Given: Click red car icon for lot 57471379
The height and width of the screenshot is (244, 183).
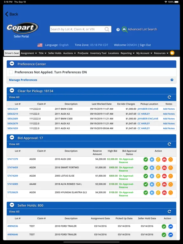Looking at the screenshot, I should (x=164, y=159).
